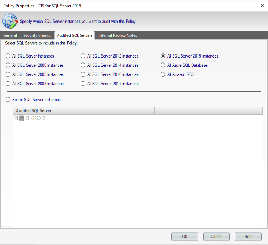The width and height of the screenshot is (268, 245).
Task: Close the Policy Properties dialog
Action: [x=262, y=6]
